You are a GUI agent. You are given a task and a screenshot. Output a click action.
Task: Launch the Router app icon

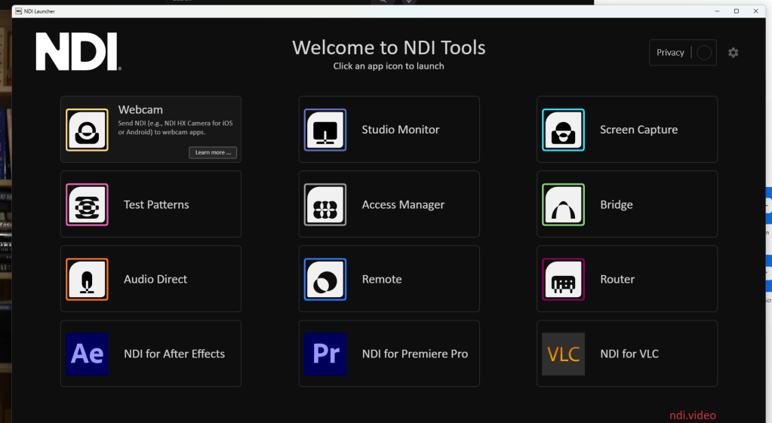point(563,280)
